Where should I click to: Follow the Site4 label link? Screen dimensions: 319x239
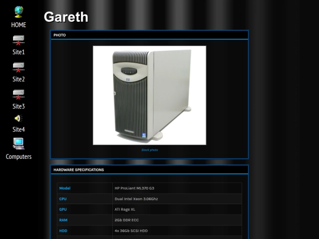18,129
